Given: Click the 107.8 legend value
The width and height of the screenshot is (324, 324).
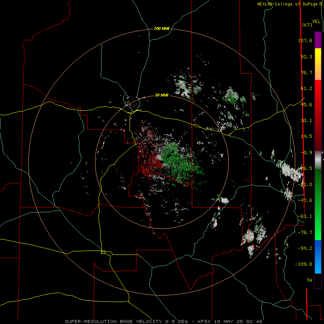Looking at the screenshot, I should [305, 40].
